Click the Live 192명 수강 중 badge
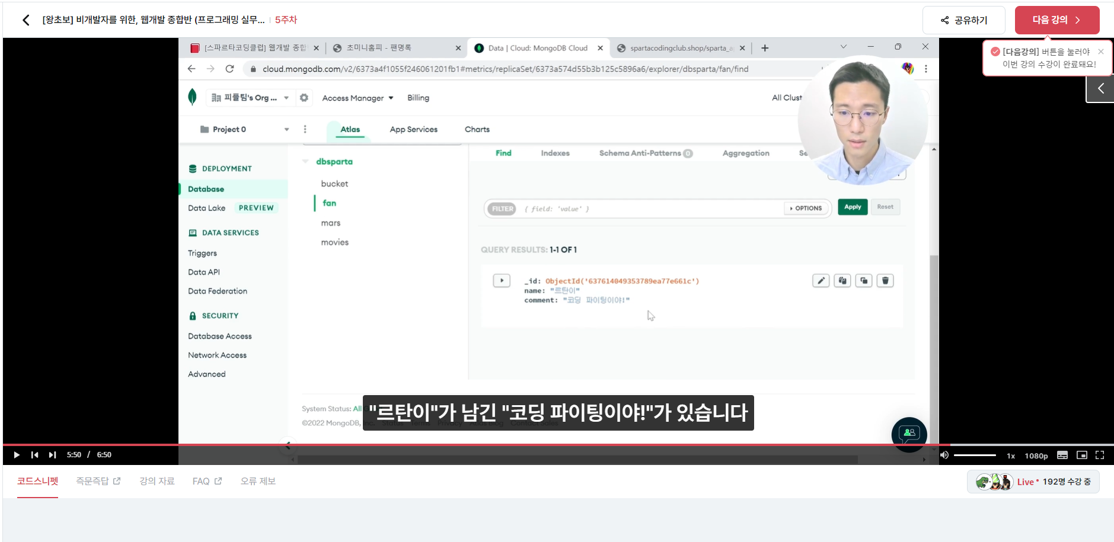The height and width of the screenshot is (542, 1114). (1033, 482)
